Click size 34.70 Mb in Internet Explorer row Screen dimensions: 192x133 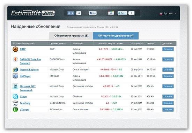(151, 69)
